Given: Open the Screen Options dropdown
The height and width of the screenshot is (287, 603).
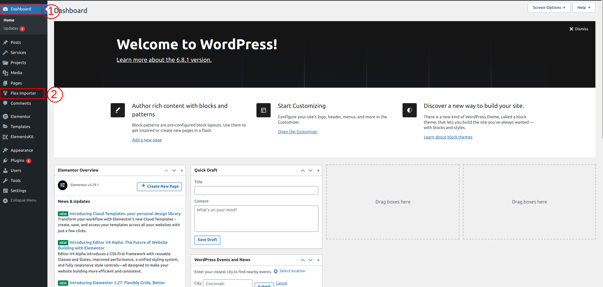Looking at the screenshot, I should pos(549,8).
